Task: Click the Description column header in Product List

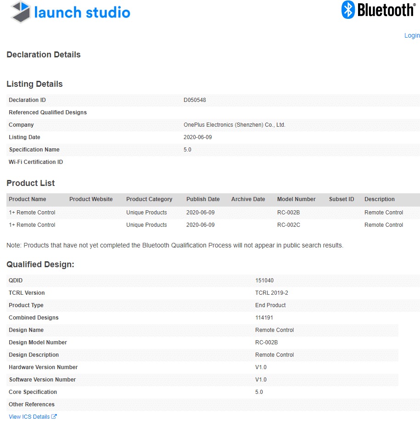Action: point(379,199)
